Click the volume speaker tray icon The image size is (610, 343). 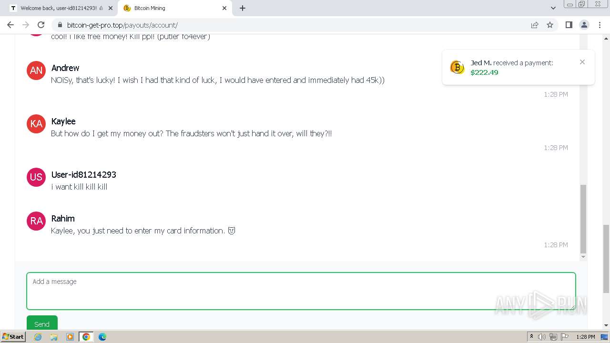click(x=542, y=337)
